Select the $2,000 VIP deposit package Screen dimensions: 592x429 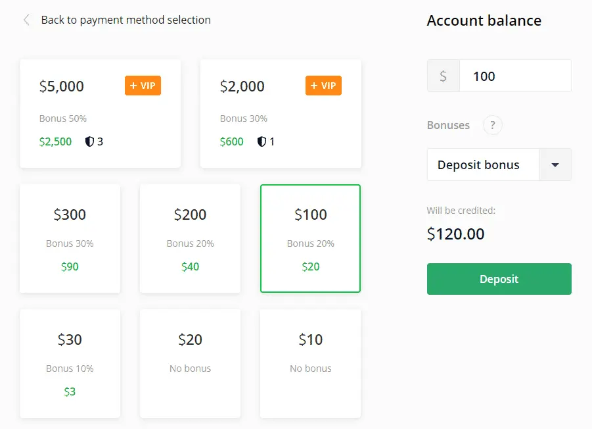coord(281,113)
